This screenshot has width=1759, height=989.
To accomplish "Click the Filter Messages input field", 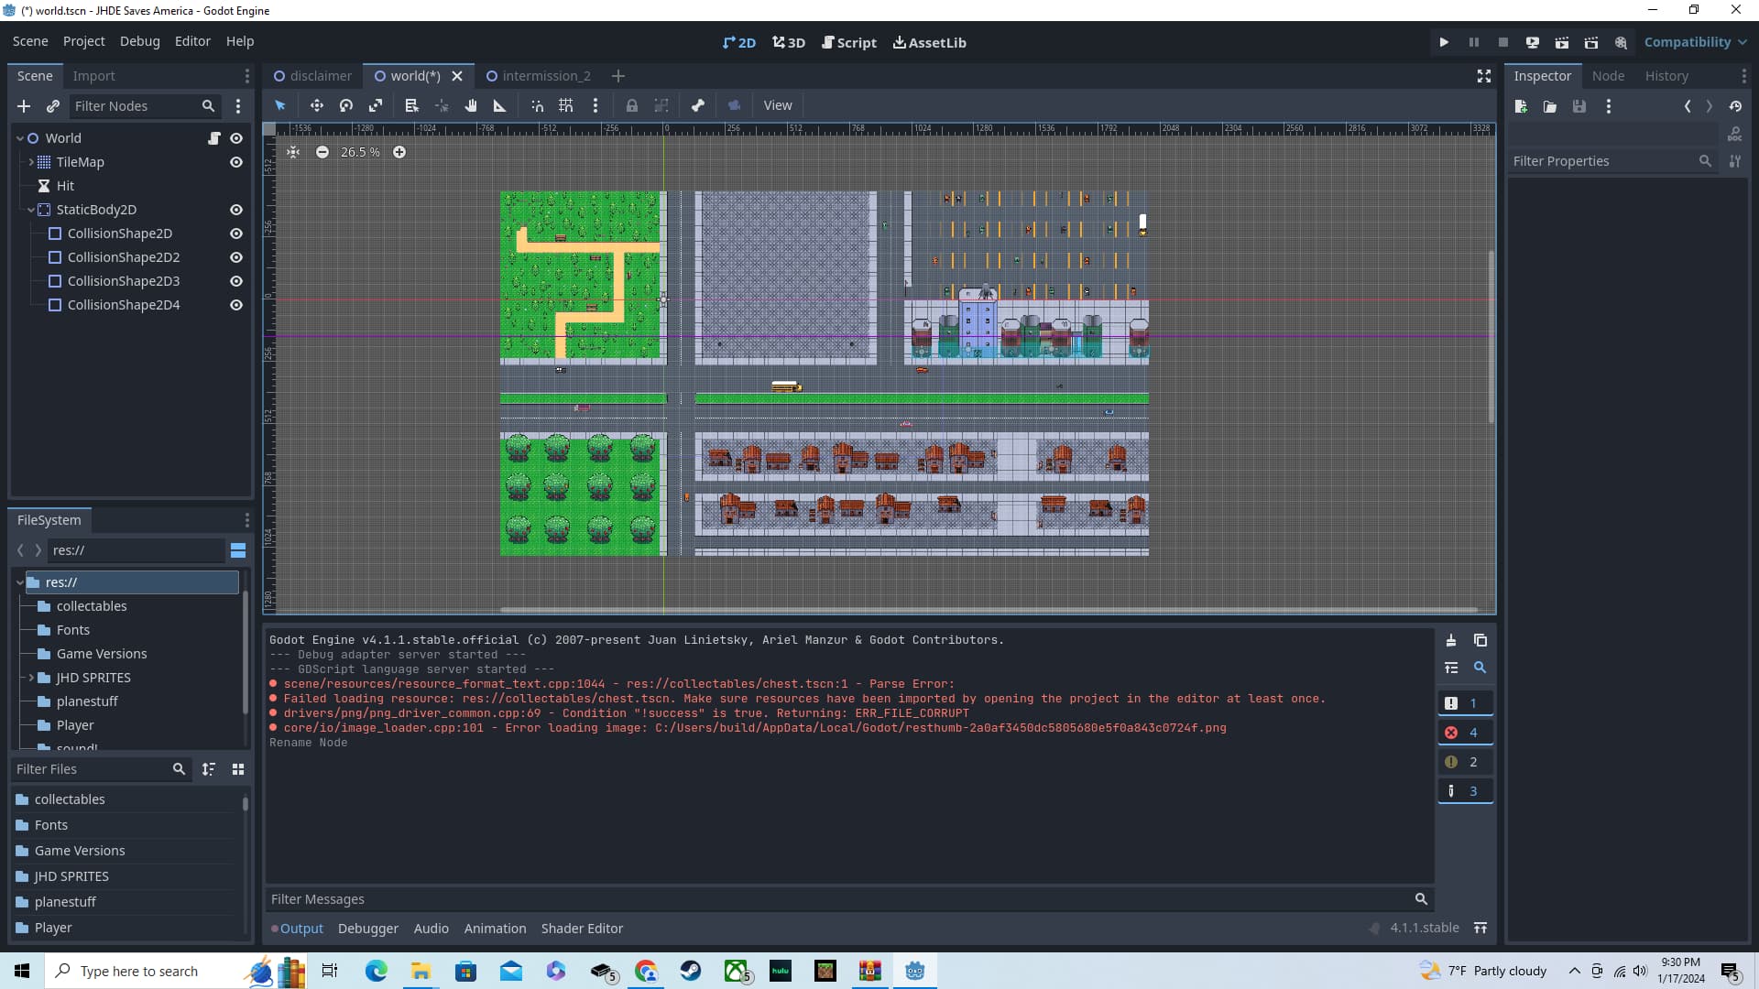I will pyautogui.click(x=848, y=899).
